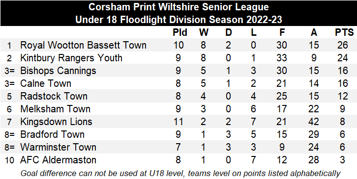Select the Melksham Town entry
Screen dimensions: 357x179
tap(56, 109)
